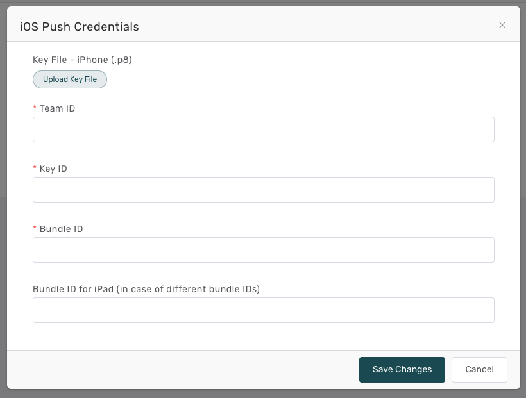The height and width of the screenshot is (398, 526).
Task: Click the required Bundle ID label text
Action: point(61,229)
